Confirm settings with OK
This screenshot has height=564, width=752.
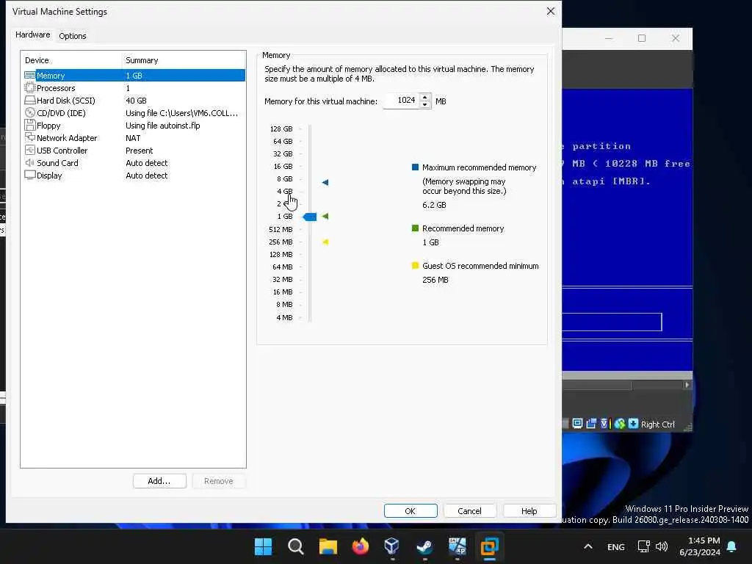coord(411,511)
